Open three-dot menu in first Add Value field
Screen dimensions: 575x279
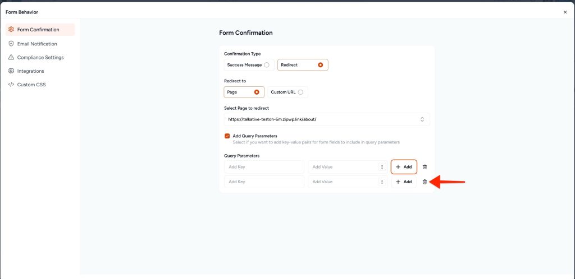tap(382, 167)
